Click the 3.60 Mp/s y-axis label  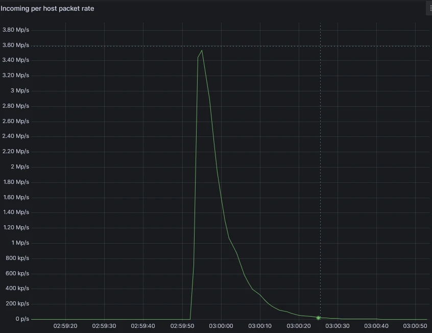(16, 45)
